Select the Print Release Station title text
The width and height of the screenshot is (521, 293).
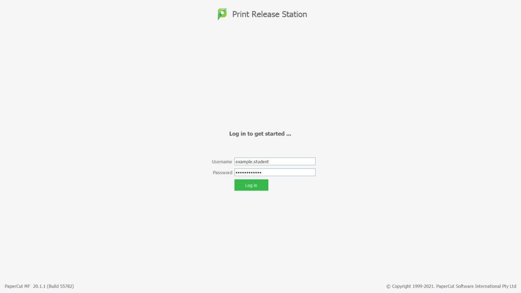coord(269,14)
